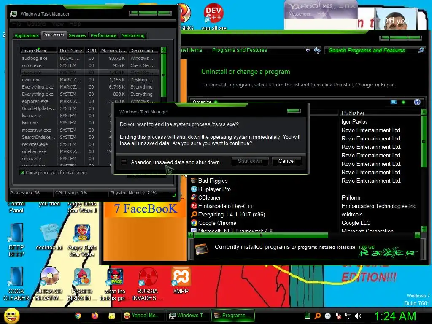432x324 pixels.
Task: Open the XMPP desktop shortcut
Action: pyautogui.click(x=181, y=281)
